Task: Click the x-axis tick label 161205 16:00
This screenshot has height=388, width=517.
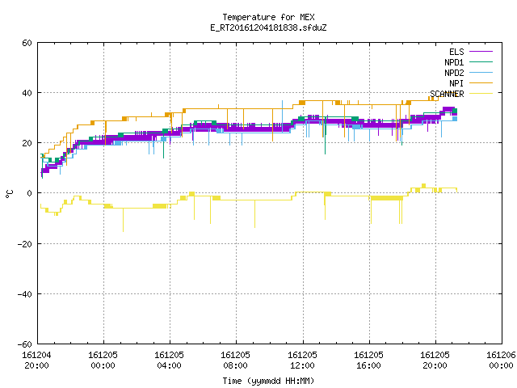Action: [369, 361]
